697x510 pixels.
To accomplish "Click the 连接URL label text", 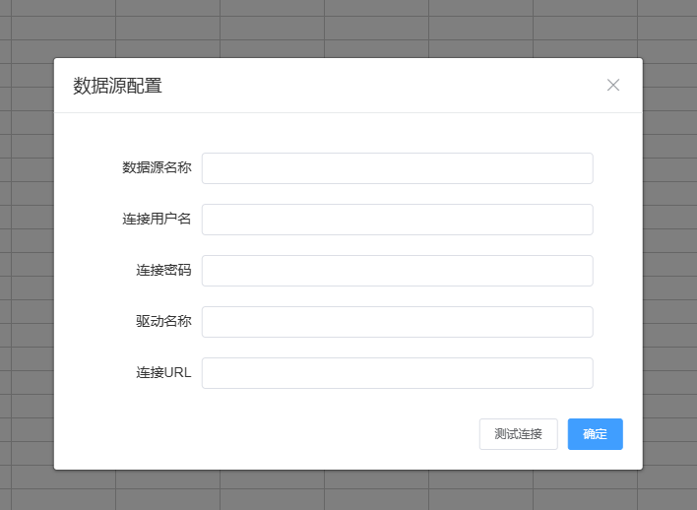I will (163, 373).
